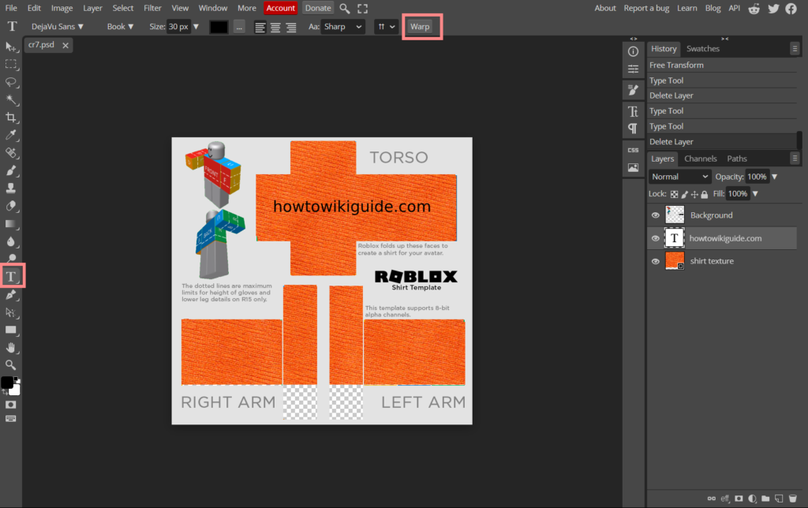This screenshot has width=808, height=508.
Task: Open the Paragraph panel icon
Action: click(634, 129)
